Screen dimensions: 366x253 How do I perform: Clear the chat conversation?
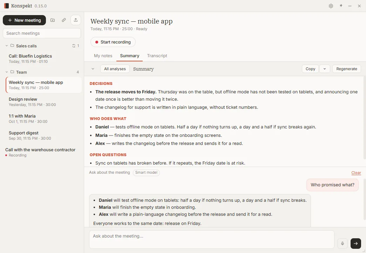pos(356,173)
